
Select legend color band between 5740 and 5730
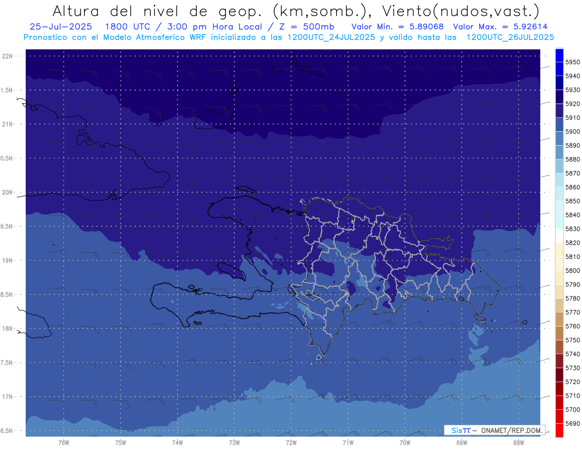[559, 361]
